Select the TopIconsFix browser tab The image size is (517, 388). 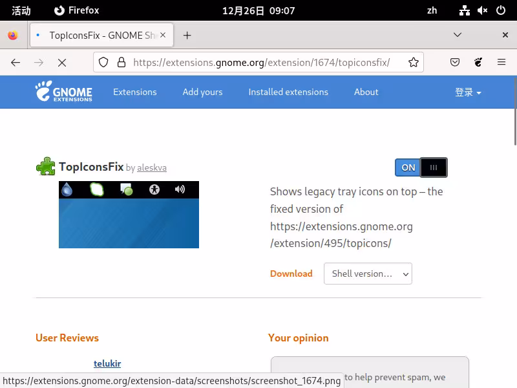pyautogui.click(x=101, y=35)
